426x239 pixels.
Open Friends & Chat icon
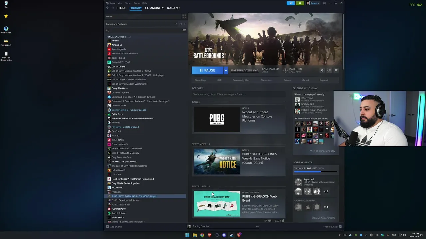tap(340, 227)
